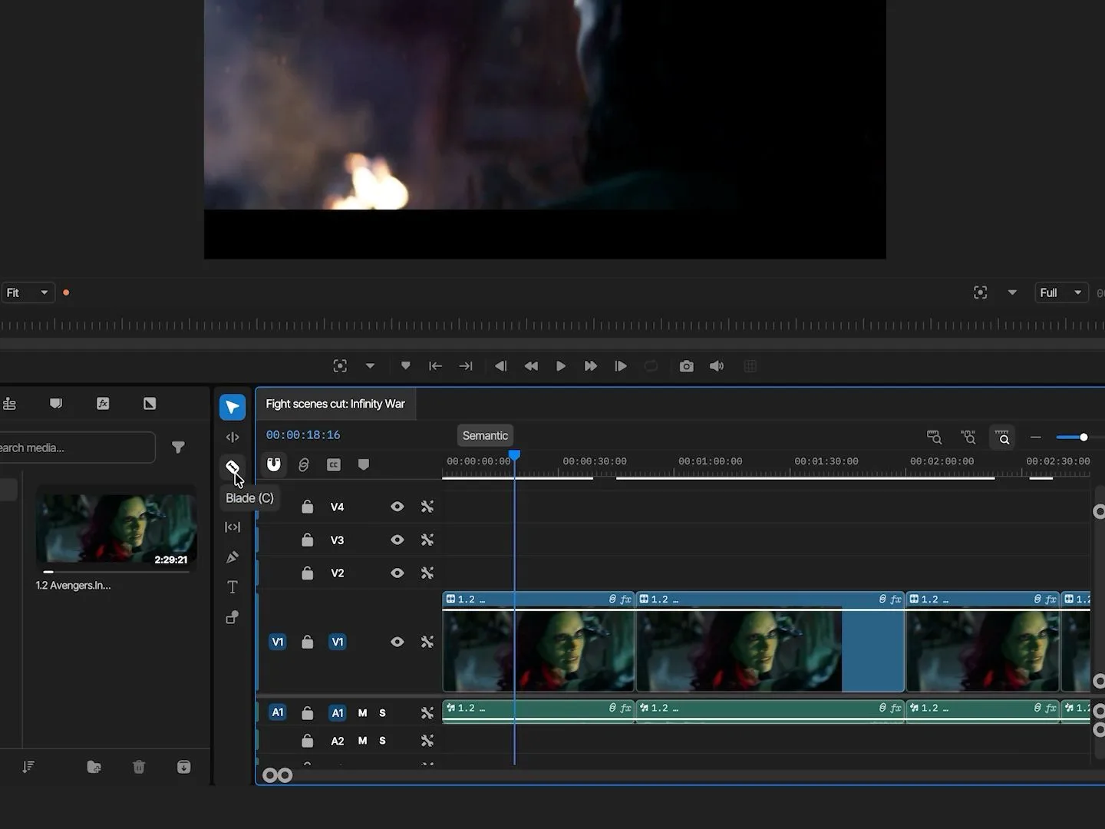Toggle linked selection chain icon
Image resolution: width=1105 pixels, height=829 pixels.
coord(304,465)
